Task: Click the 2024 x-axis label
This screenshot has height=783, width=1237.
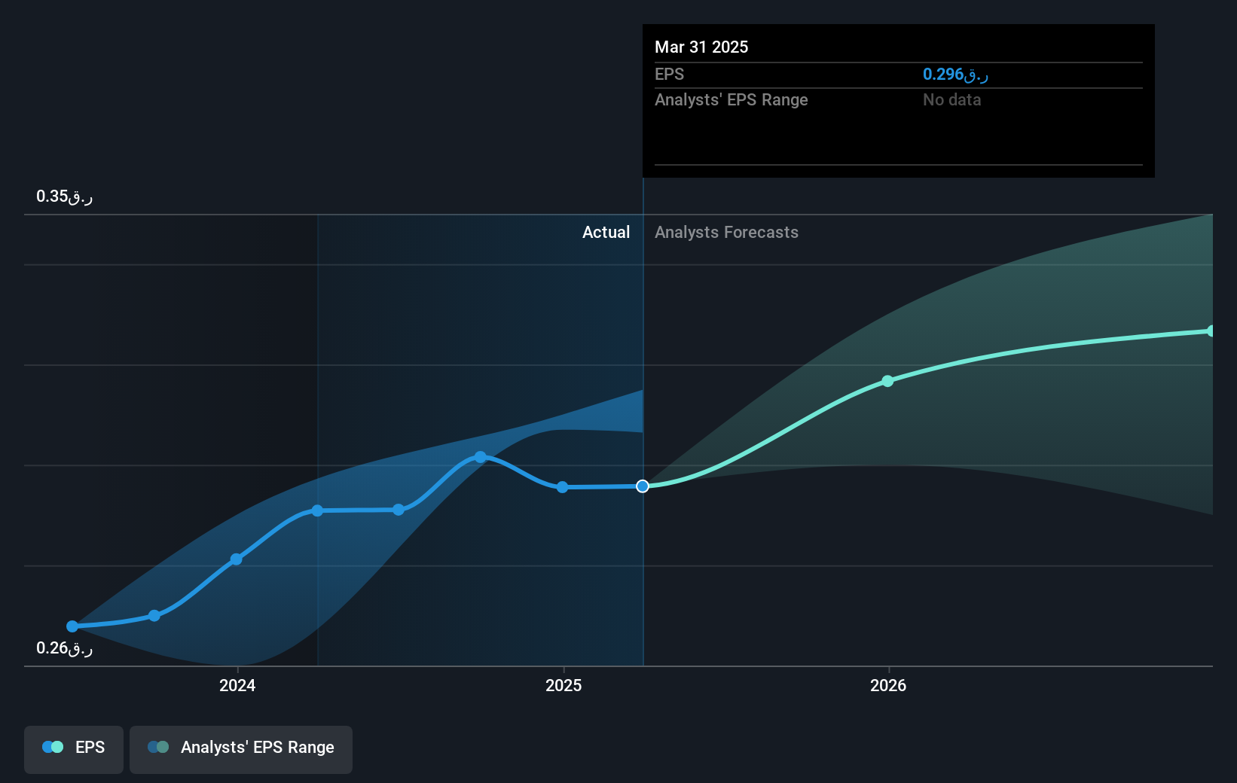Action: [x=237, y=685]
